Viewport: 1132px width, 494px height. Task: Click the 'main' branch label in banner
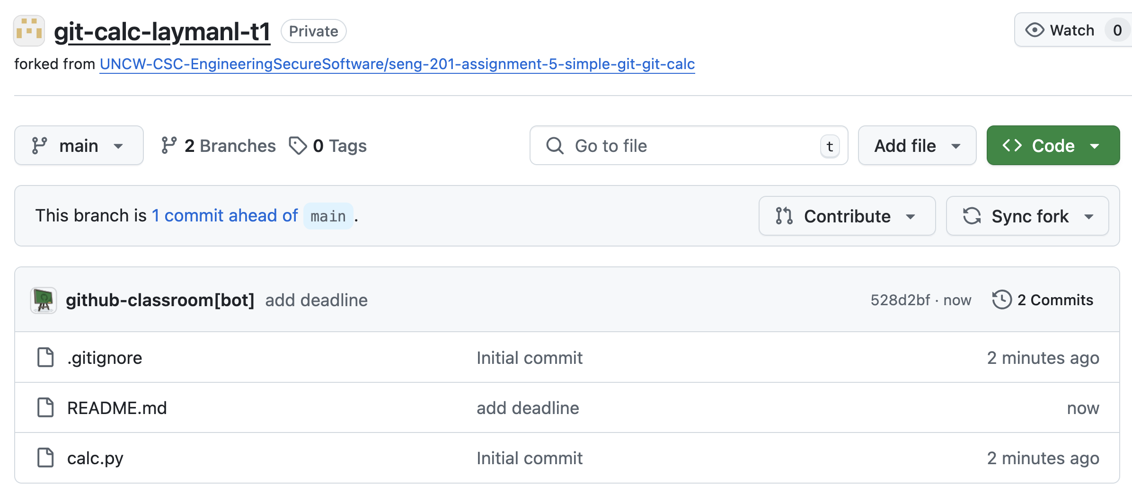(x=328, y=216)
